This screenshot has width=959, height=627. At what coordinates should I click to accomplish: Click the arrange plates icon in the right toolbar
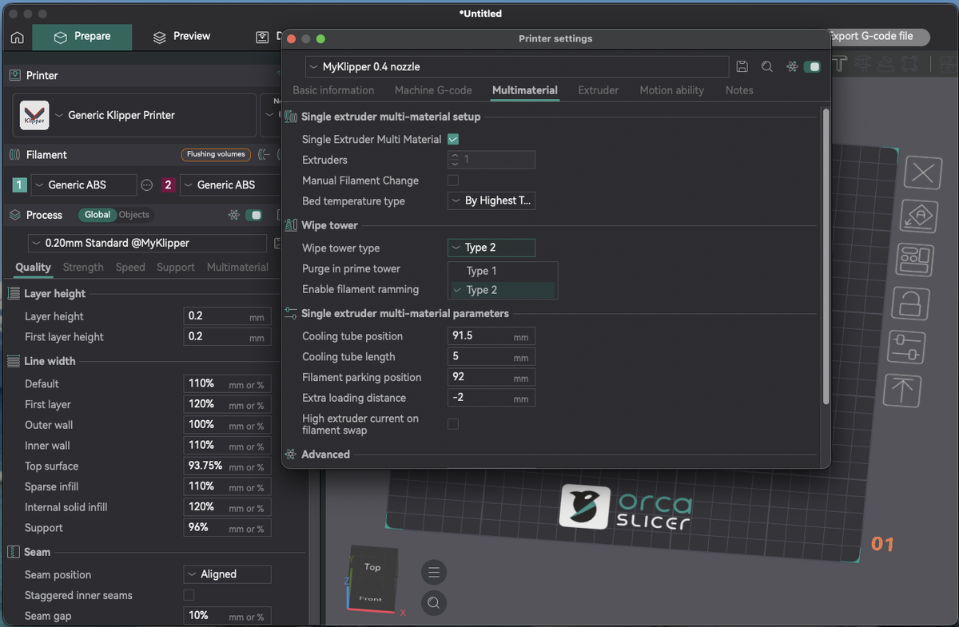pyautogui.click(x=922, y=259)
